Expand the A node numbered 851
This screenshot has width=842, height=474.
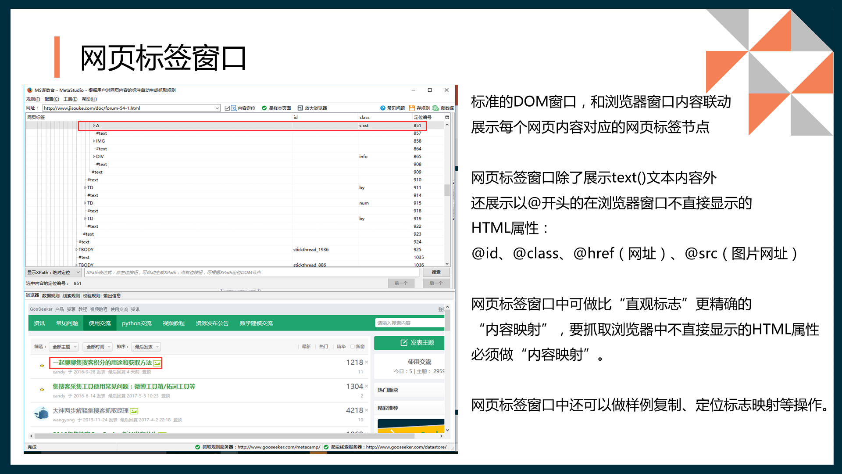tap(94, 126)
